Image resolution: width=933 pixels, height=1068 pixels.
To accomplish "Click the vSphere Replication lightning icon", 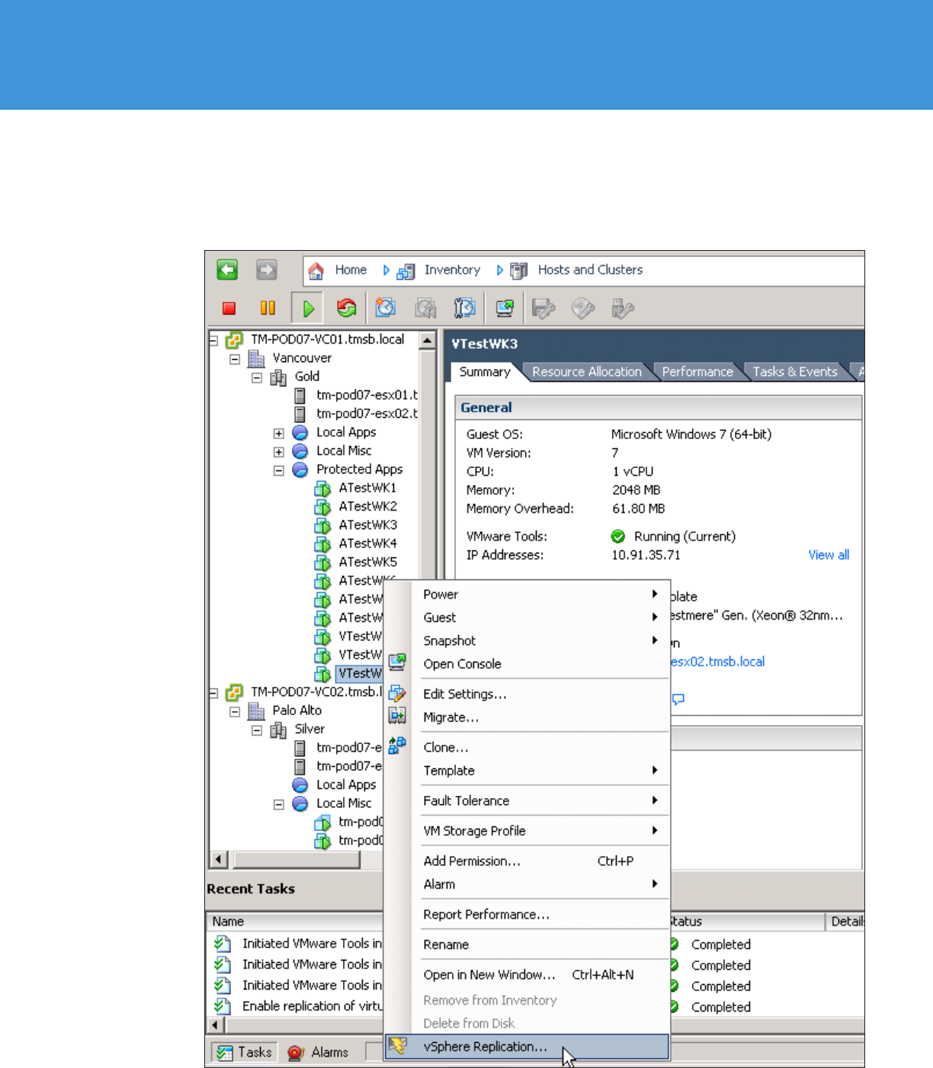I will tap(397, 1046).
